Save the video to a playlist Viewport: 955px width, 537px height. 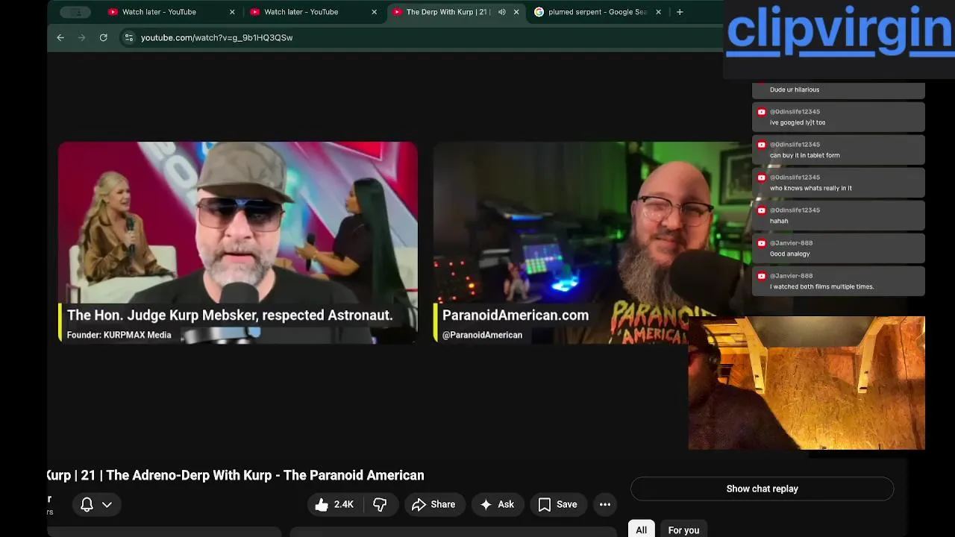(x=558, y=505)
